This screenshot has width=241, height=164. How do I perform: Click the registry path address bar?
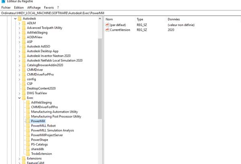click(120, 13)
